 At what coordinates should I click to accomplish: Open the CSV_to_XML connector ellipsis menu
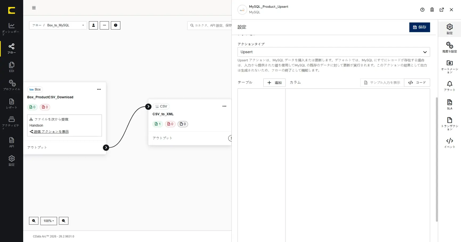tap(224, 106)
